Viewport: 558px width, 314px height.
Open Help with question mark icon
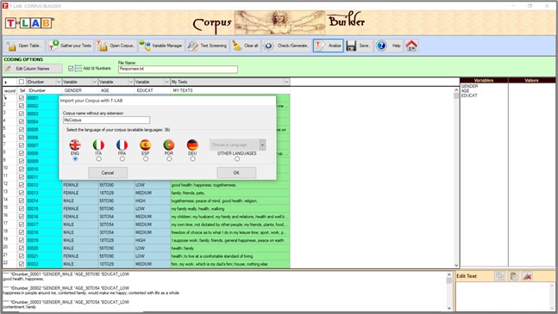381,46
